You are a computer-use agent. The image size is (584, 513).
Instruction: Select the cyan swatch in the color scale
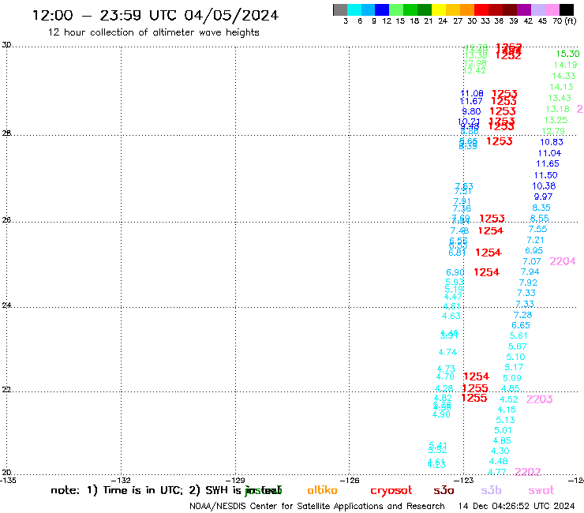coord(354,9)
